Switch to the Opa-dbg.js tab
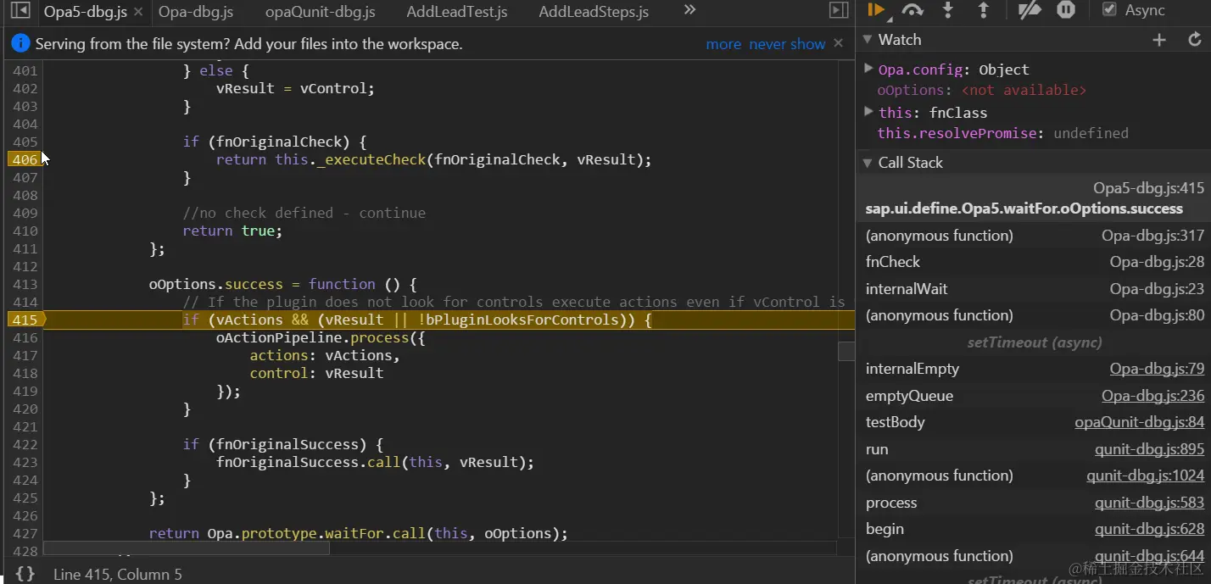This screenshot has height=584, width=1211. [x=196, y=12]
